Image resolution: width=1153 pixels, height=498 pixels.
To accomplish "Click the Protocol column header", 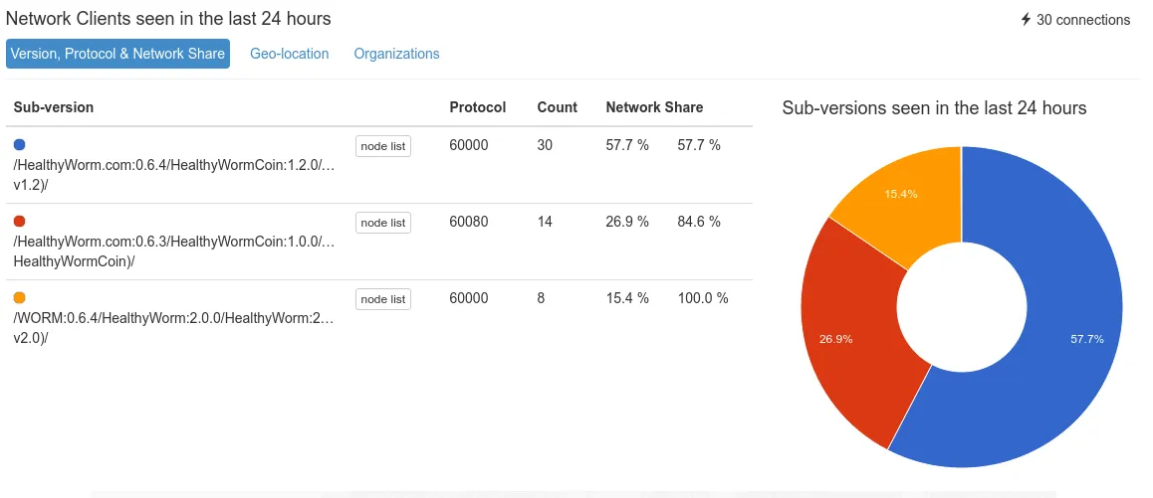I will click(x=478, y=107).
